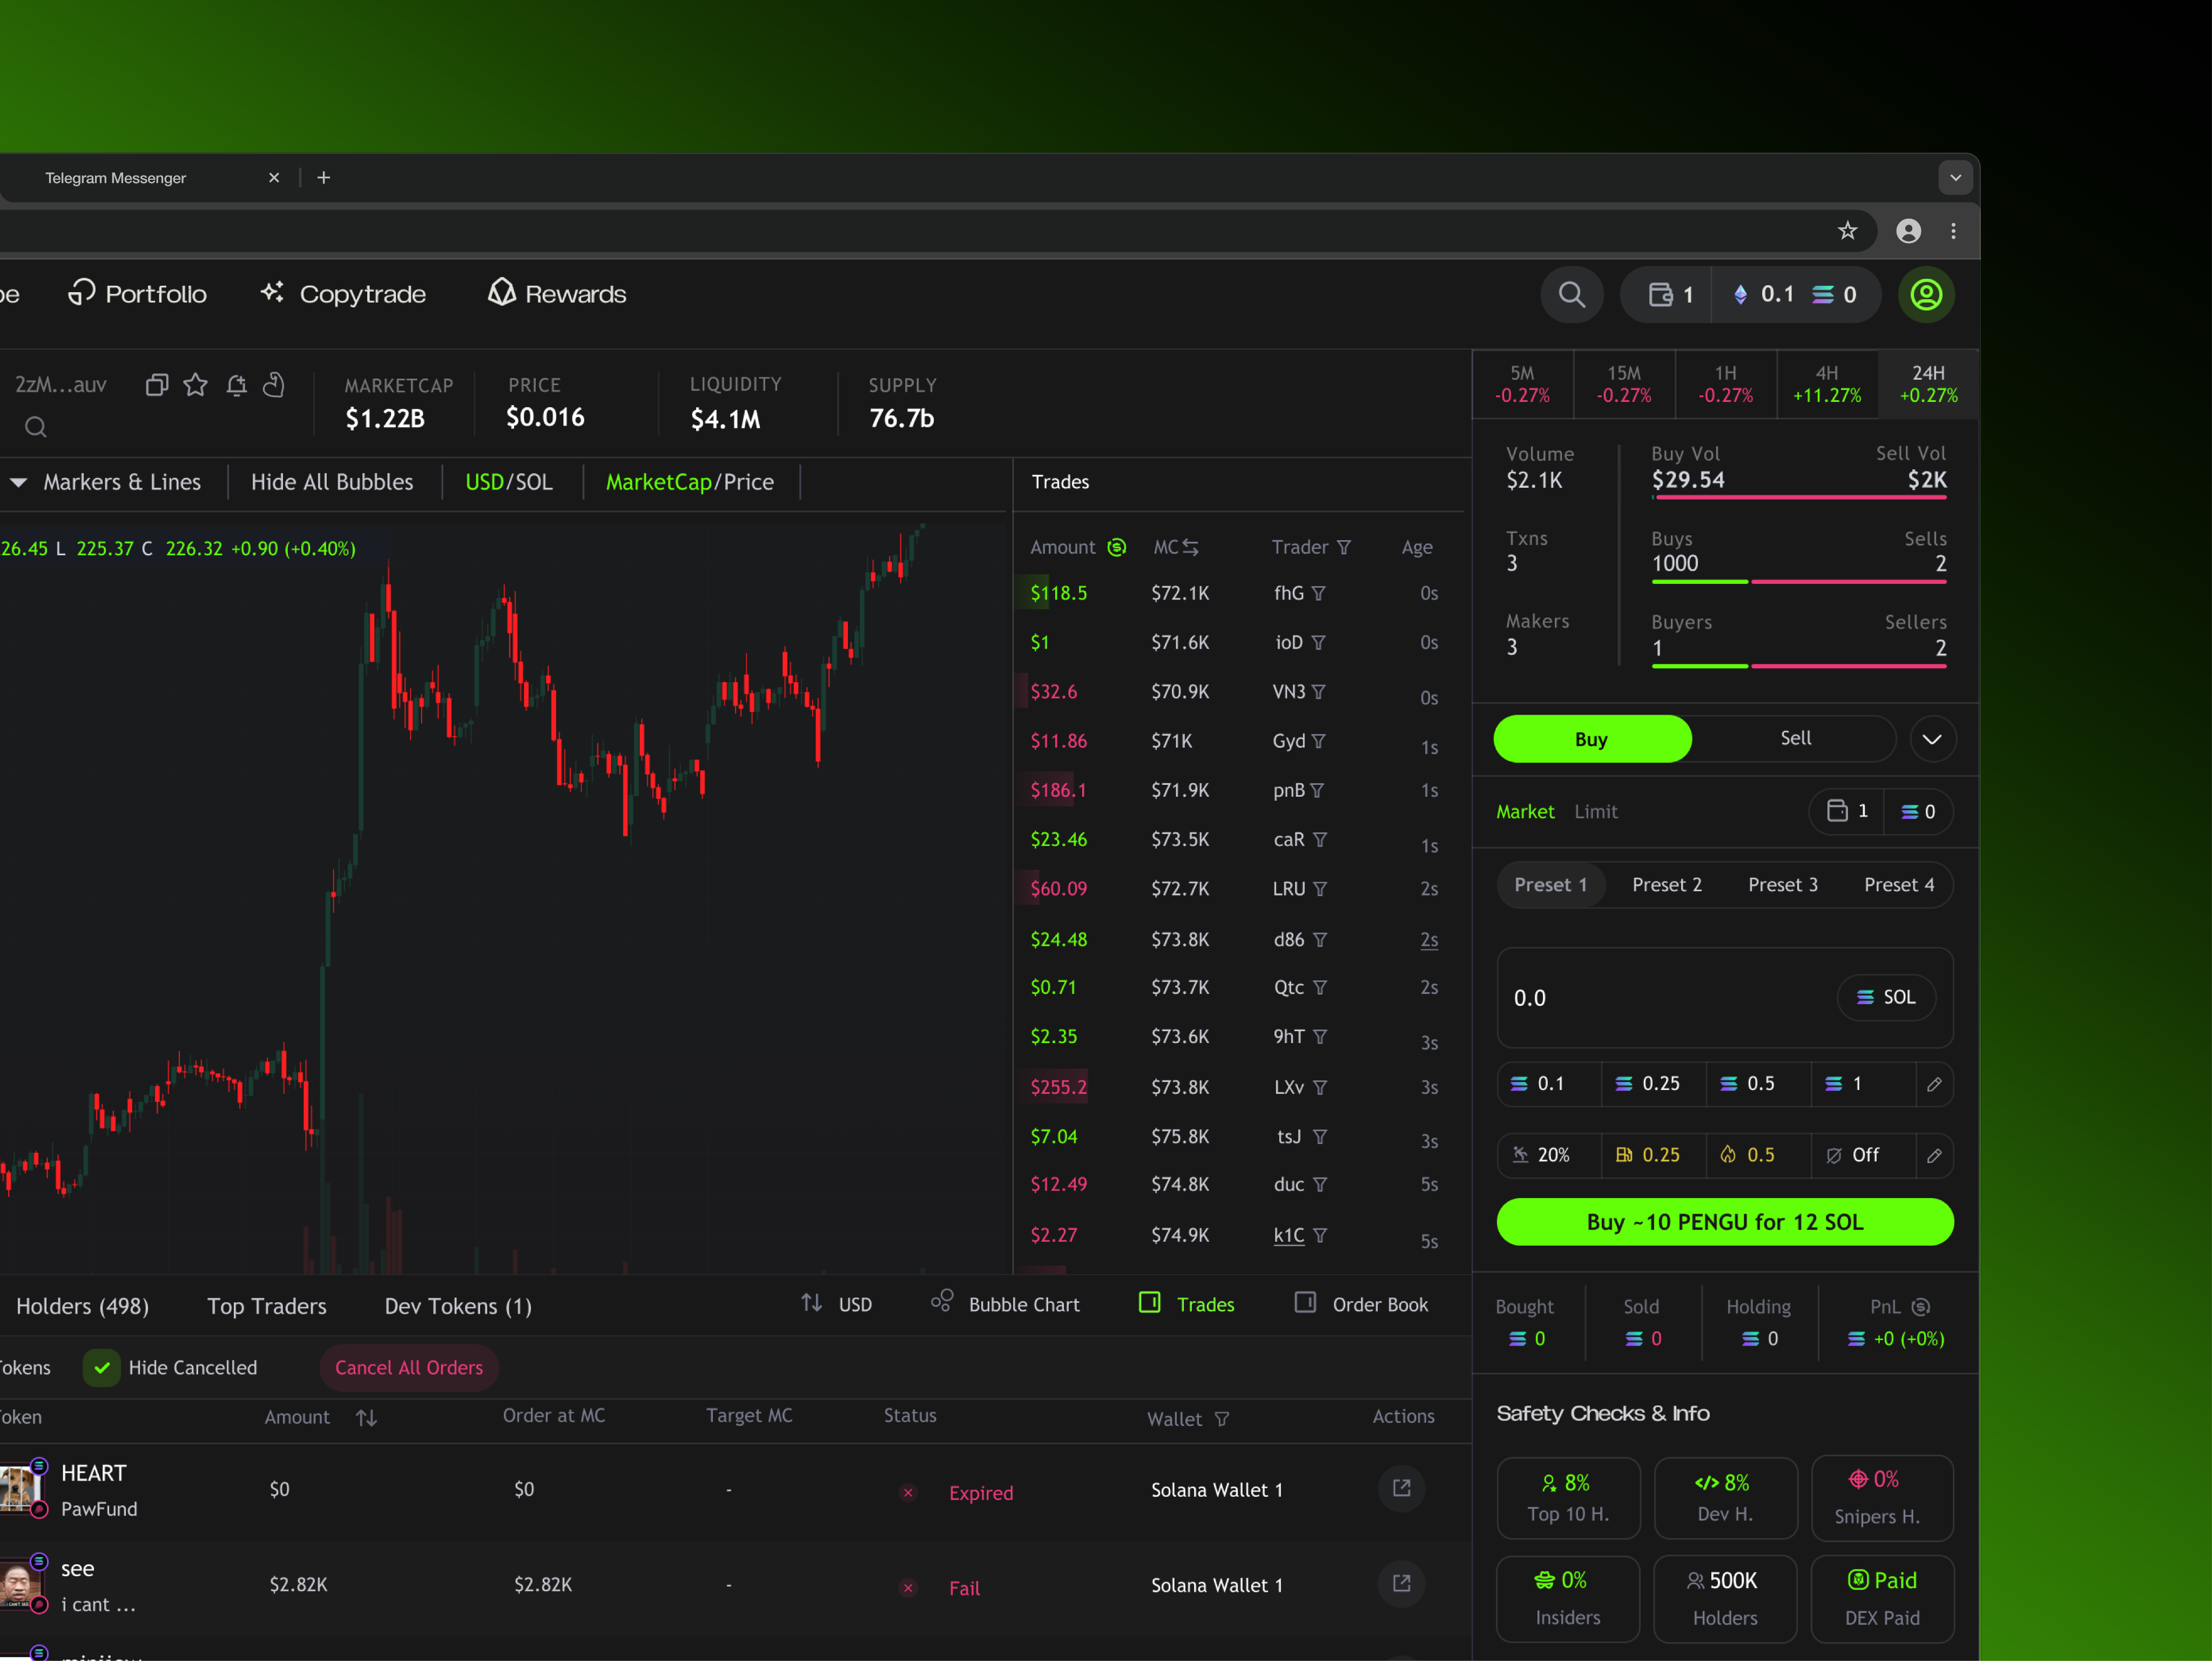
Task: Toggle Hide All Bubbles on the chart
Action: pos(332,481)
